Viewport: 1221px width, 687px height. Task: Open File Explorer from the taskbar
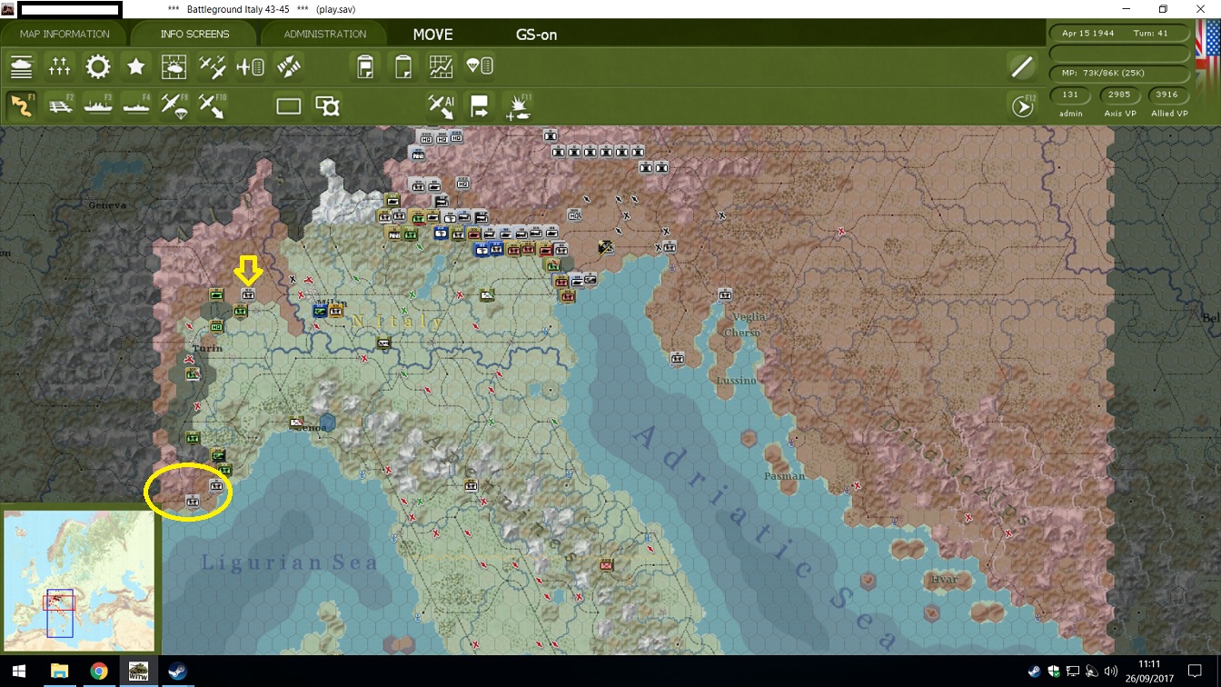[x=59, y=672]
